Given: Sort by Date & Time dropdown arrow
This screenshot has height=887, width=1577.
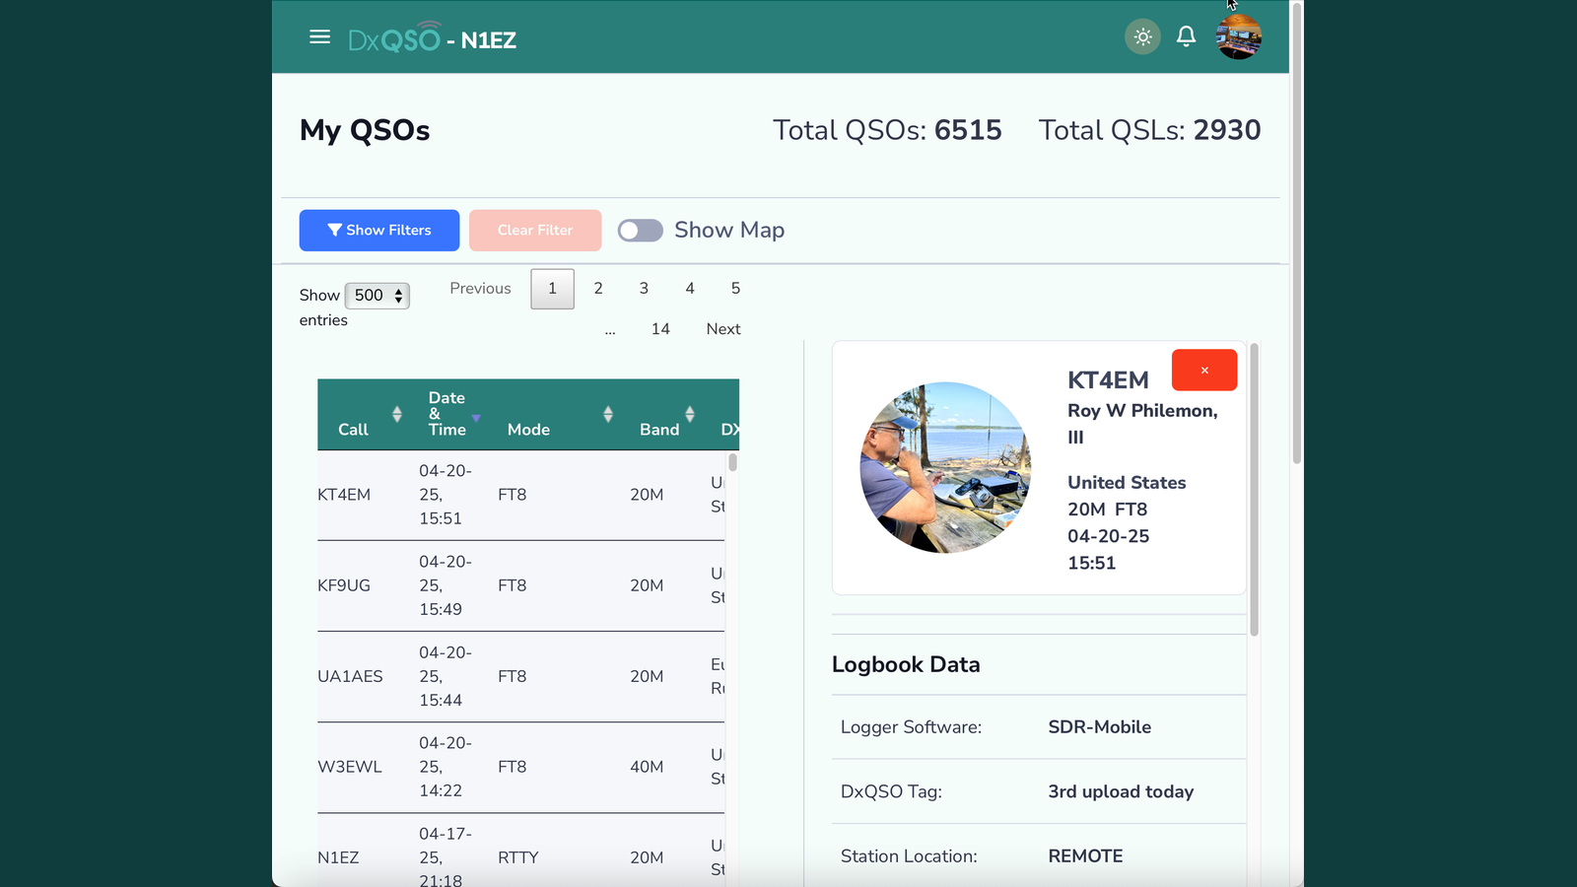Looking at the screenshot, I should click(476, 419).
